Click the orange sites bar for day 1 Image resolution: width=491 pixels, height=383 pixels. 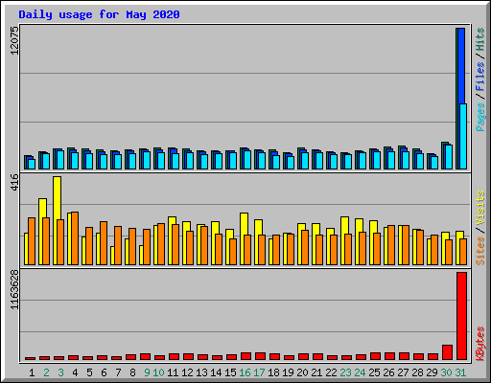[x=32, y=241]
